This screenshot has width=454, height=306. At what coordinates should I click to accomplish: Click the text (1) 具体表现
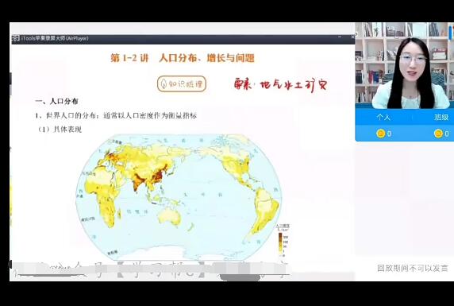60,130
